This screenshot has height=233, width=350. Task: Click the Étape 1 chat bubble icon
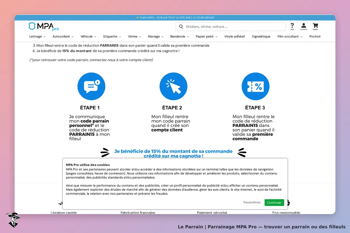pyautogui.click(x=91, y=87)
